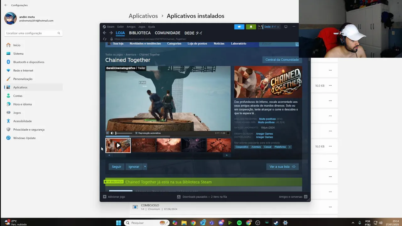The image size is (402, 226).
Task: Open weather widget on taskbar
Action: point(16,223)
